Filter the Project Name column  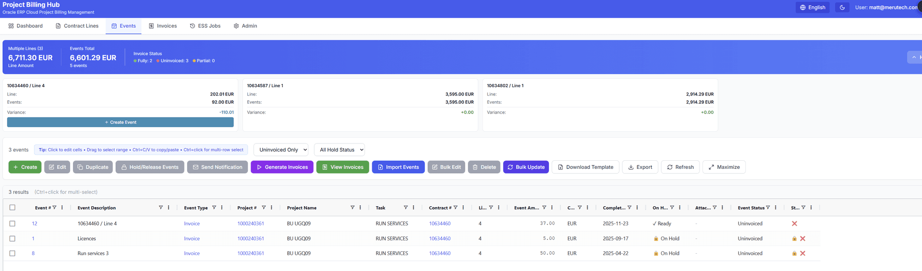coord(352,208)
